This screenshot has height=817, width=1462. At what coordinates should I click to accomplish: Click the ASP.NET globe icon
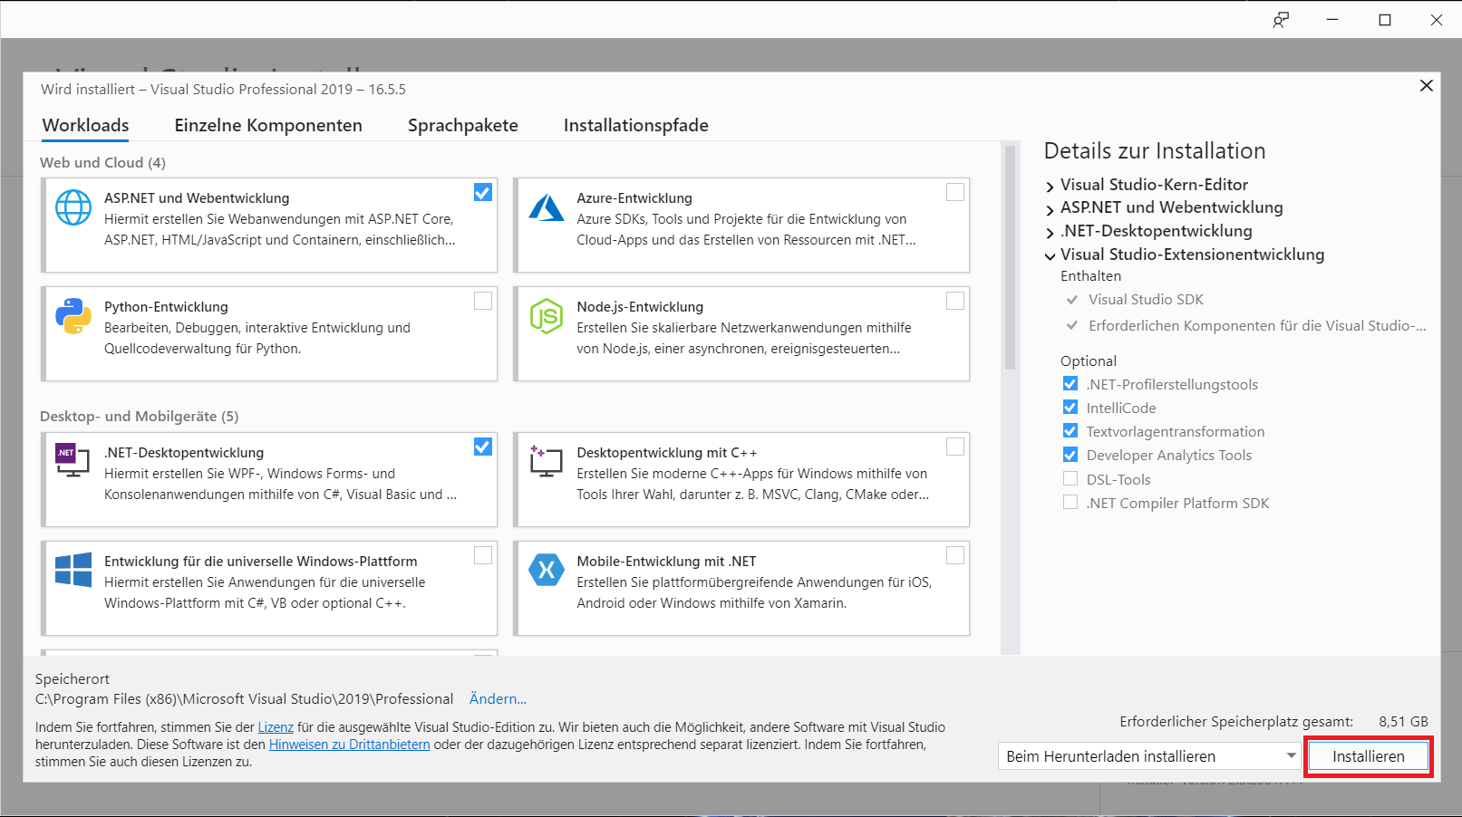(x=73, y=207)
